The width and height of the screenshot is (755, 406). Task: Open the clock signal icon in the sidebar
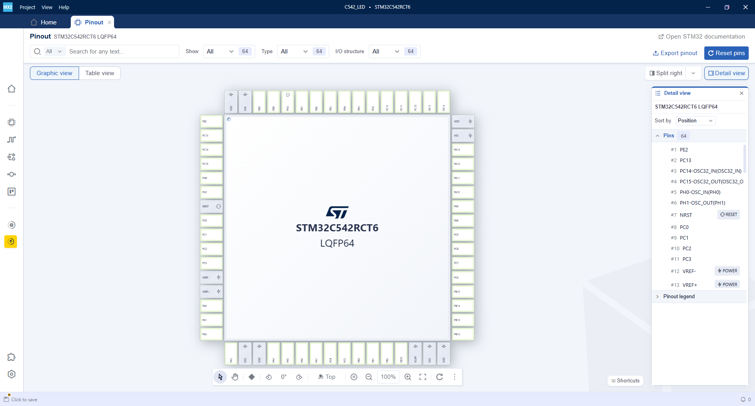click(x=11, y=140)
